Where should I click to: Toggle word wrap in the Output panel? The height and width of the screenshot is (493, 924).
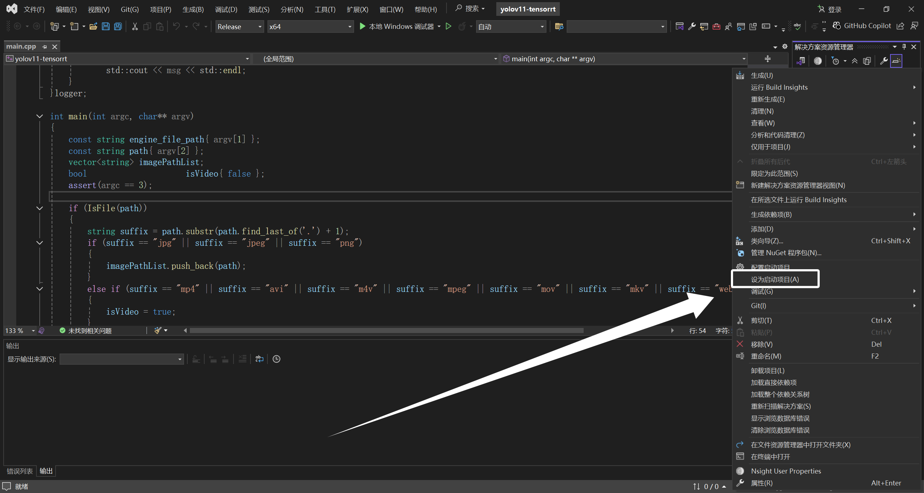[259, 359]
